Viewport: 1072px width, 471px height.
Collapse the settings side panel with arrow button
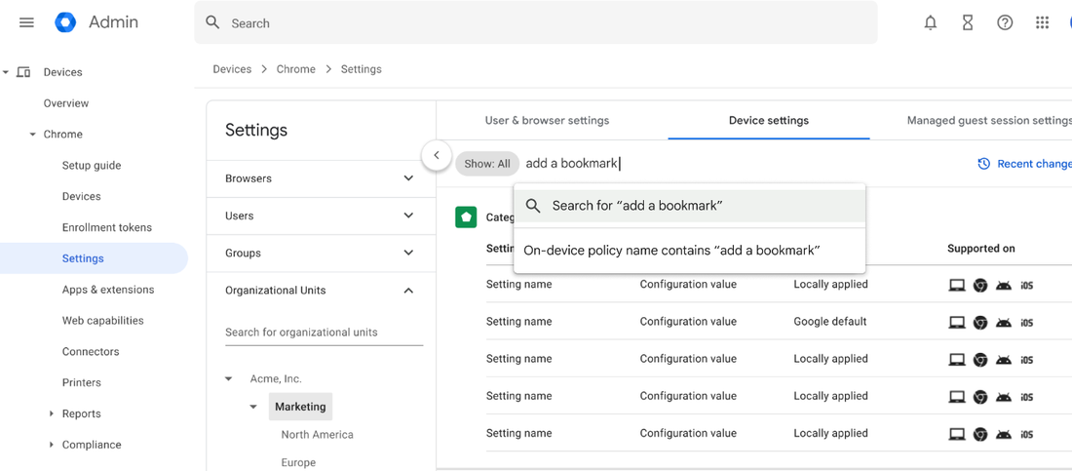click(437, 155)
